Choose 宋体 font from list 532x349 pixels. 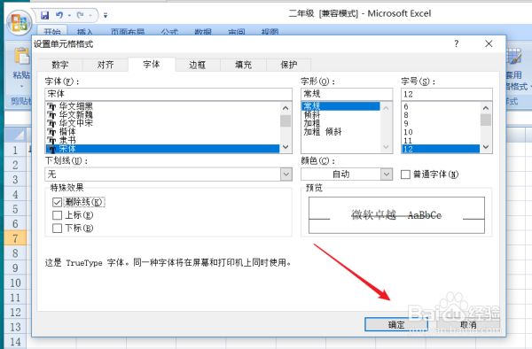pos(162,149)
